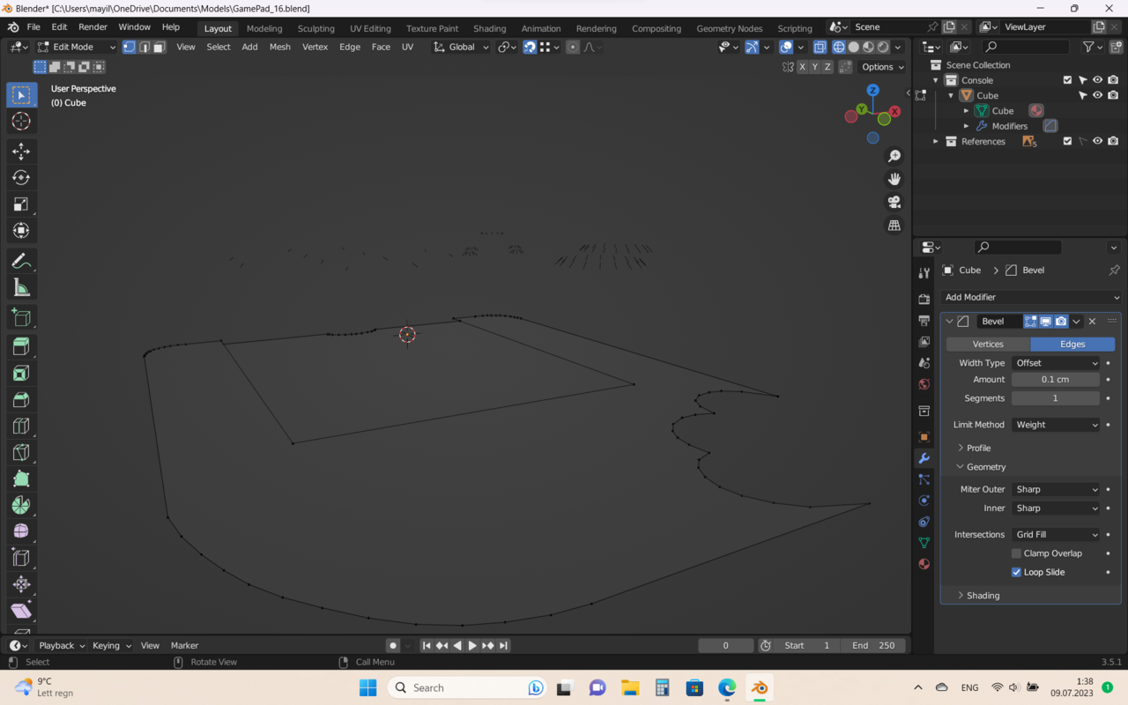Hide the Console collection in viewport

click(x=1098, y=80)
